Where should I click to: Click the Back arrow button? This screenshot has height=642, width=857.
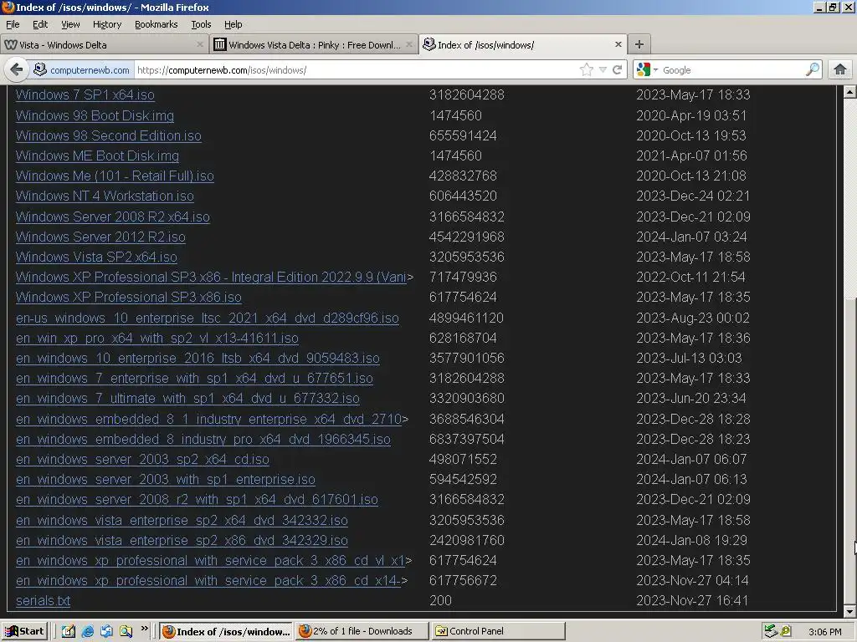(17, 69)
